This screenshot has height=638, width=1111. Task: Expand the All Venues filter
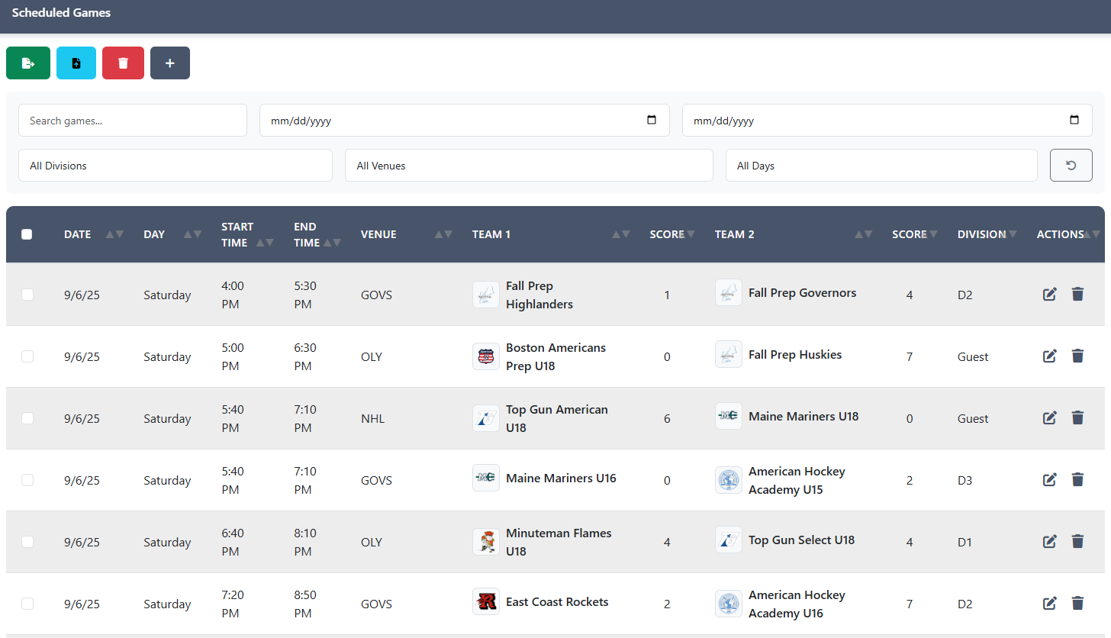click(528, 166)
